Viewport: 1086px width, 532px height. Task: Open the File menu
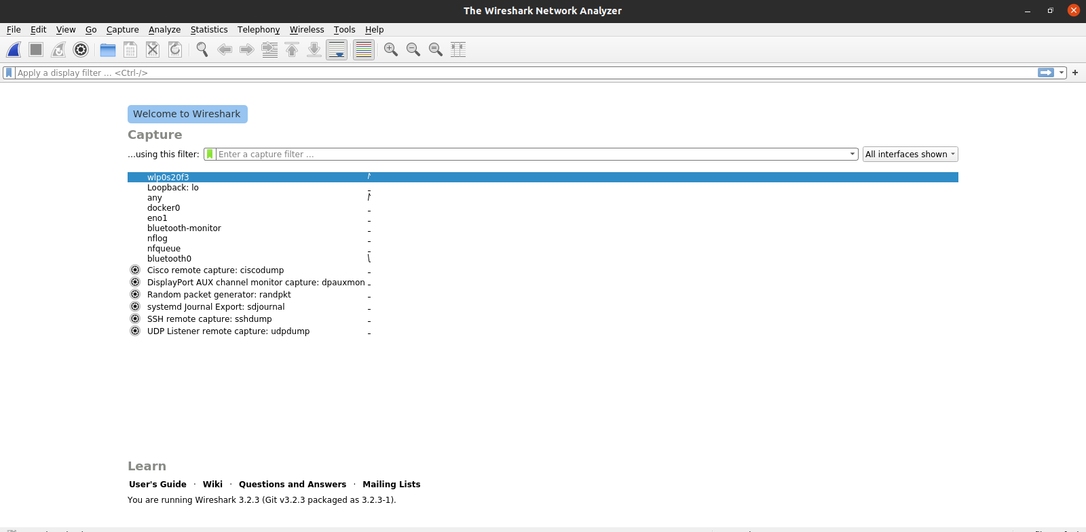14,30
